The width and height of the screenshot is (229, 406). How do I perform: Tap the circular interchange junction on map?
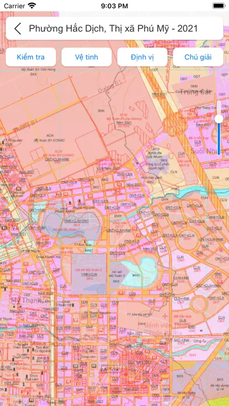[x=175, y=125]
